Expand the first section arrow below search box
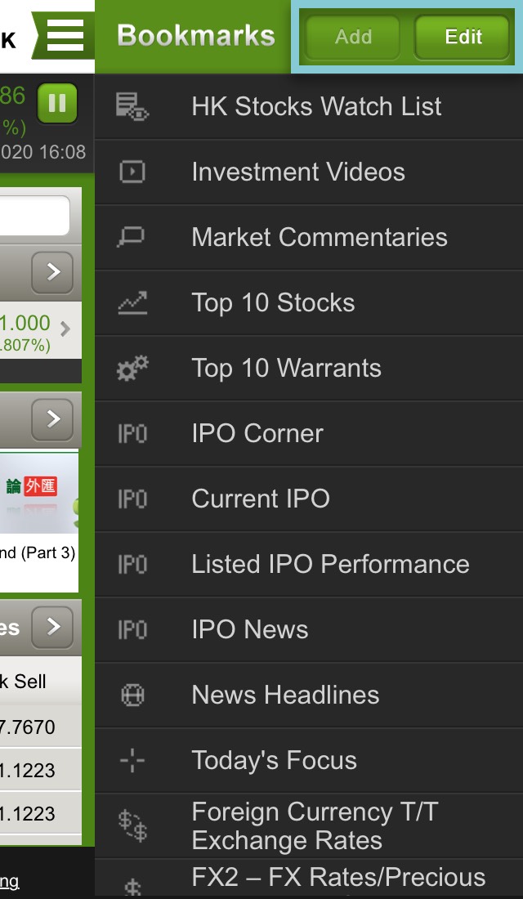Screen dimensions: 523x899 click(54, 272)
